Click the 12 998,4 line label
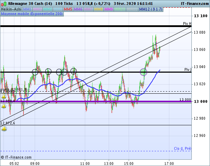Screen dimensions: 210x166 coord(7,101)
